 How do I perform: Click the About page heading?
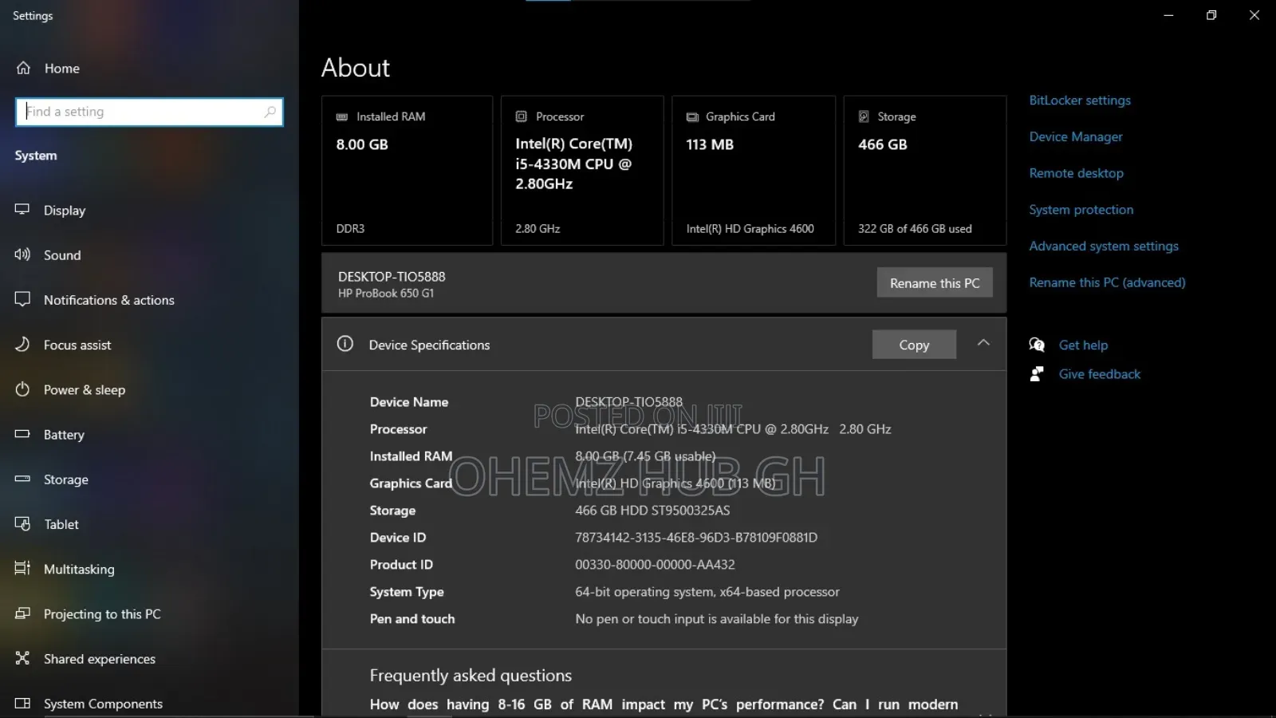(356, 68)
